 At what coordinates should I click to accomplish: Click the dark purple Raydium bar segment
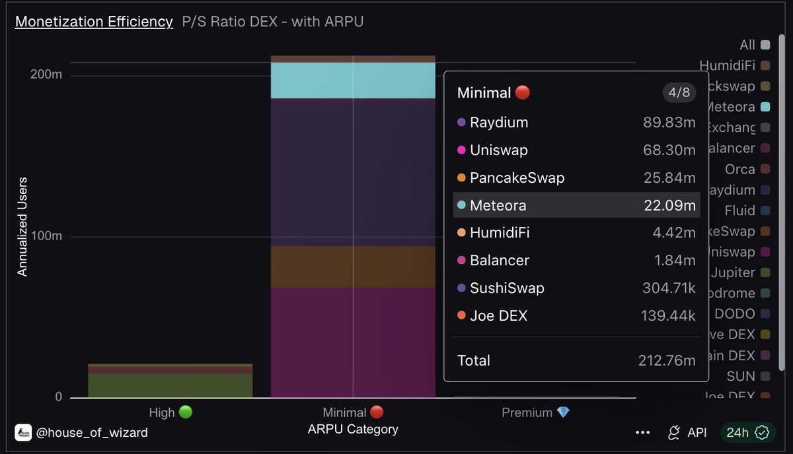353,172
